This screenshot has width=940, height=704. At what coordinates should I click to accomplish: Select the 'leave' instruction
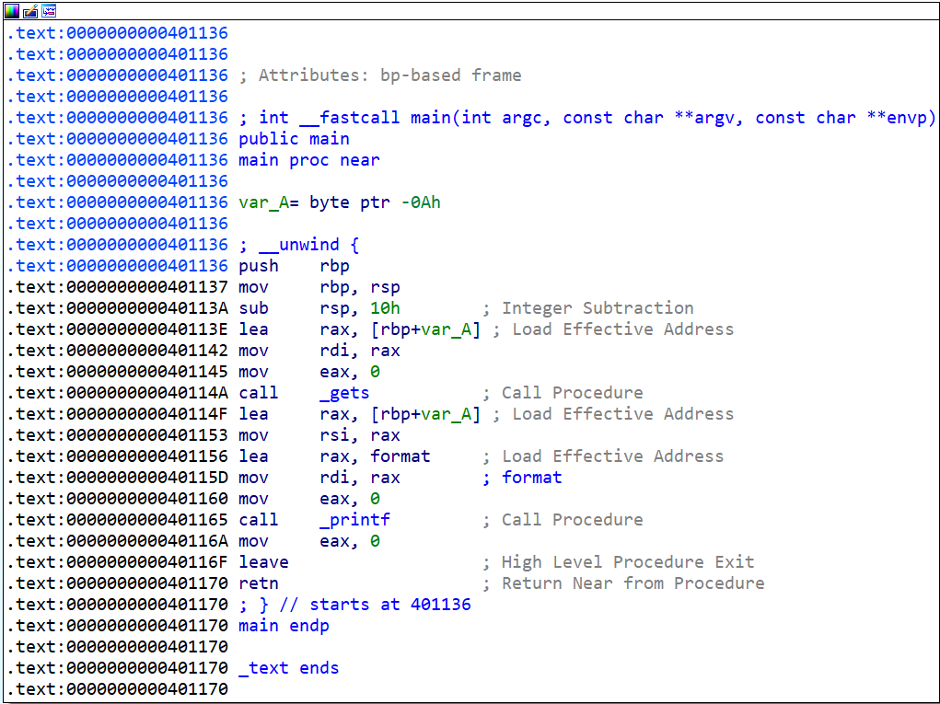[x=264, y=562]
